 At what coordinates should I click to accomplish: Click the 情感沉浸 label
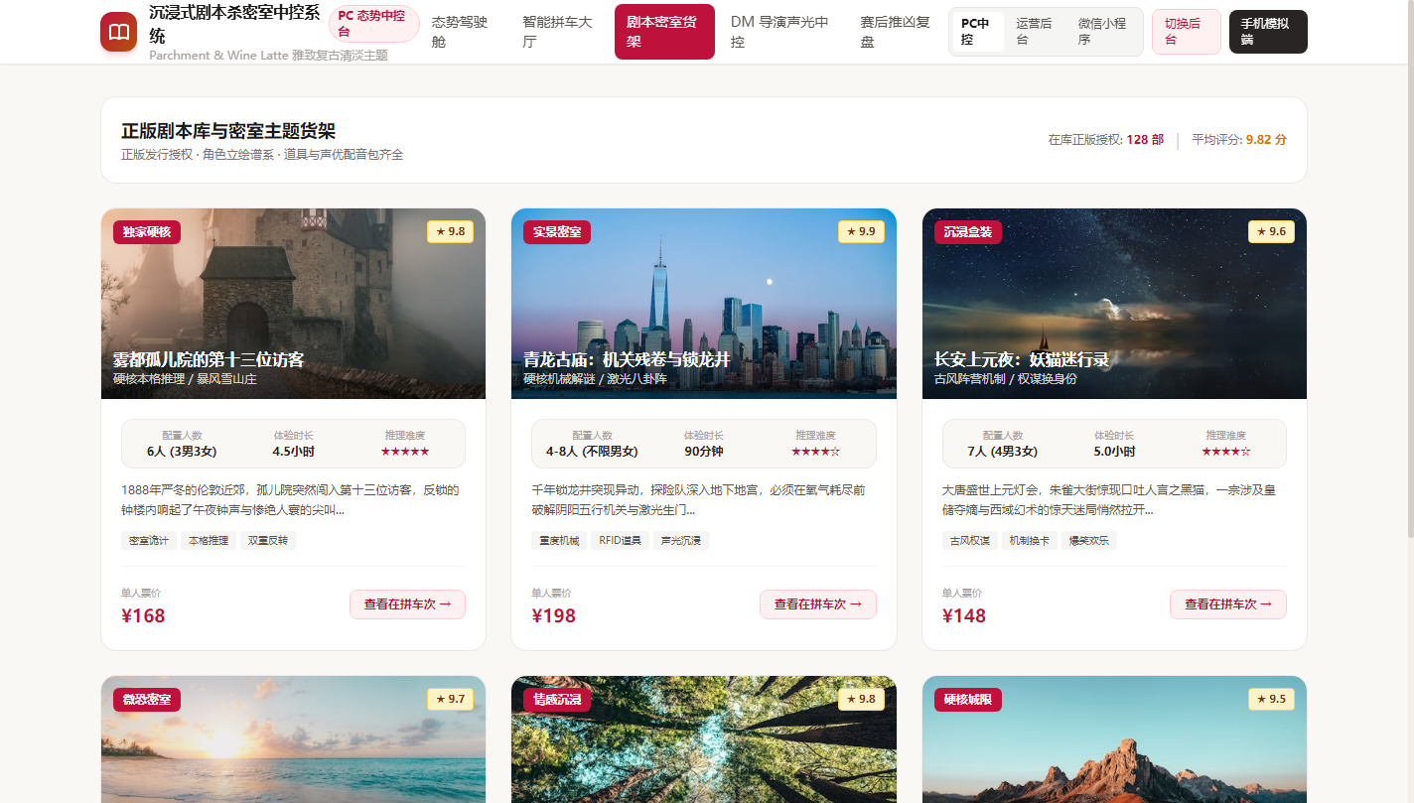pos(557,700)
